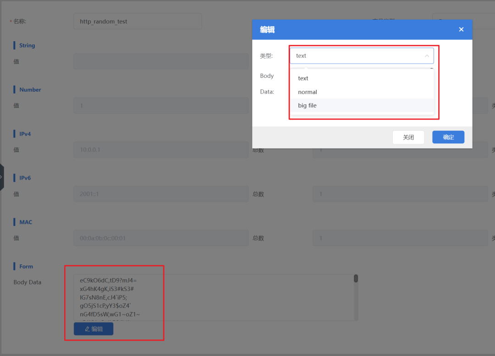Click the 名称 label

pos(20,22)
